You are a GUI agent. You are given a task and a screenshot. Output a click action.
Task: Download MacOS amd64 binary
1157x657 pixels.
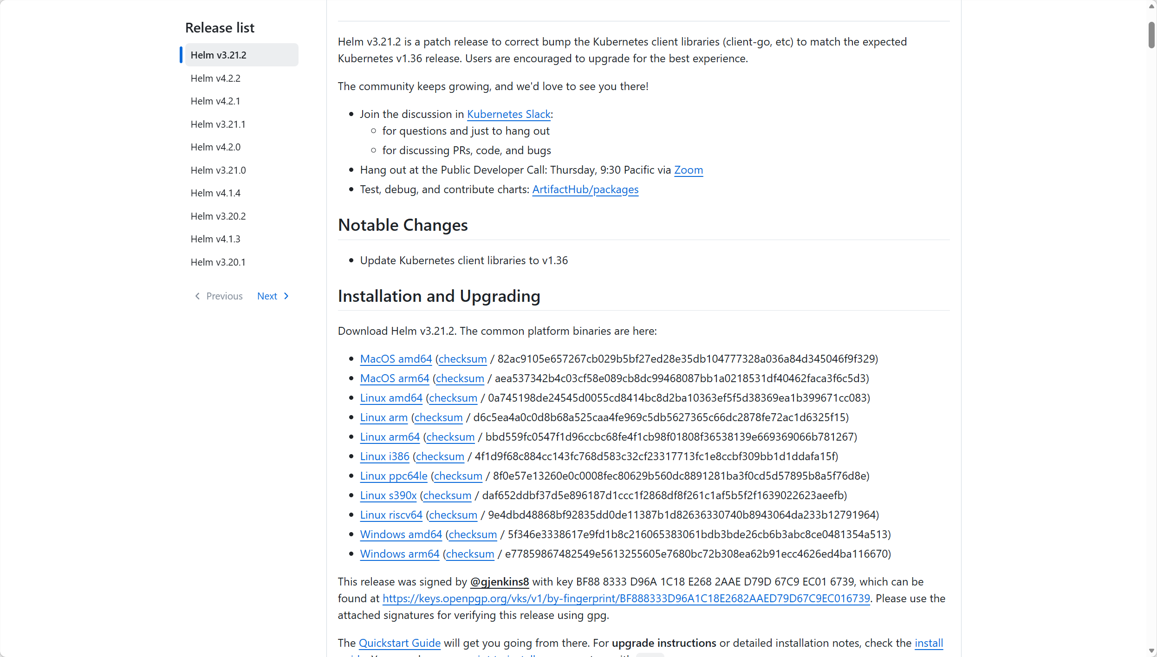[396, 358]
